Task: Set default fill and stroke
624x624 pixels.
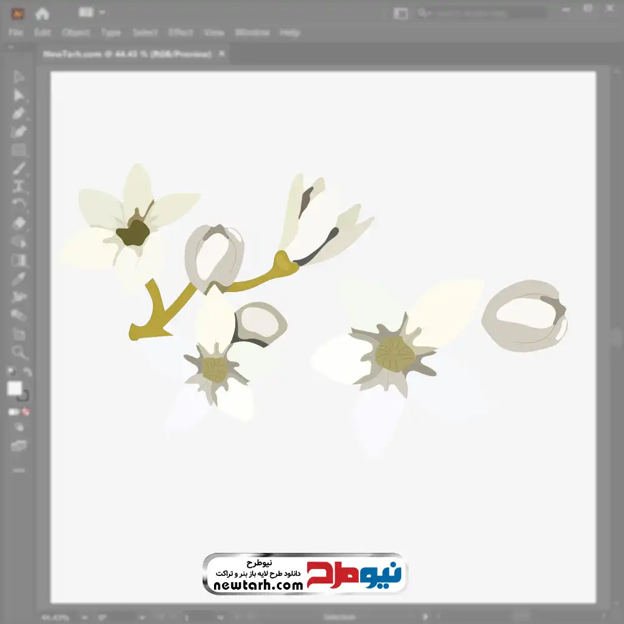Action: coord(11,372)
